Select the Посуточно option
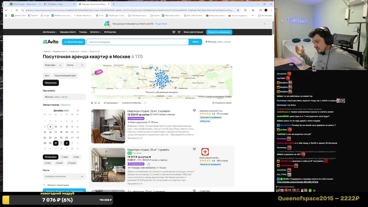This screenshot has width=368, height=207. point(51,83)
